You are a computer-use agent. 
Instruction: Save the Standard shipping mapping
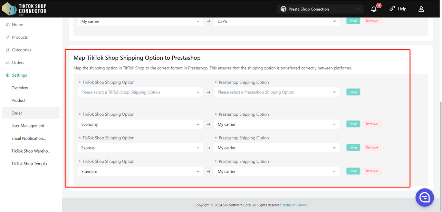[353, 171]
